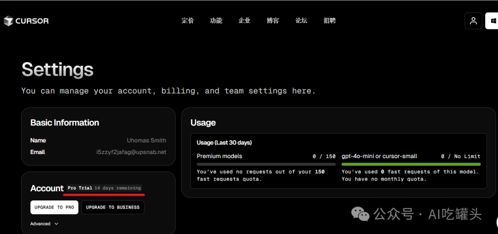This screenshot has width=498, height=234.
Task: Open the 博客 blog link
Action: pos(273,21)
